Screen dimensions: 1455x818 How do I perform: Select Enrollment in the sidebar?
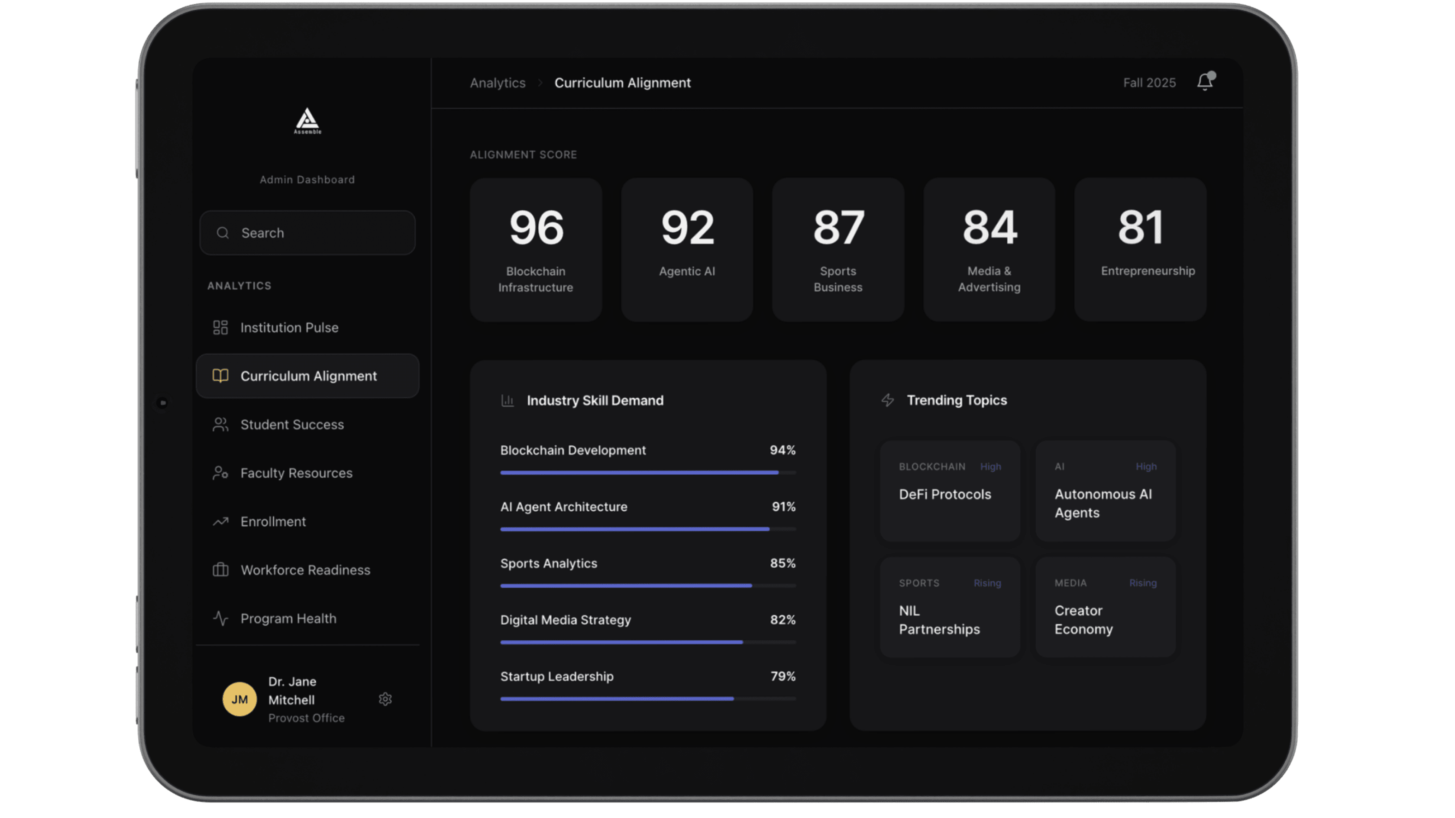(273, 522)
